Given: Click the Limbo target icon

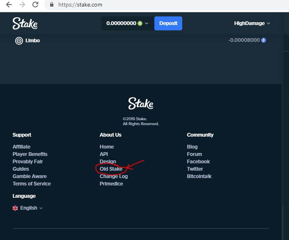Looking at the screenshot, I should click(x=19, y=41).
